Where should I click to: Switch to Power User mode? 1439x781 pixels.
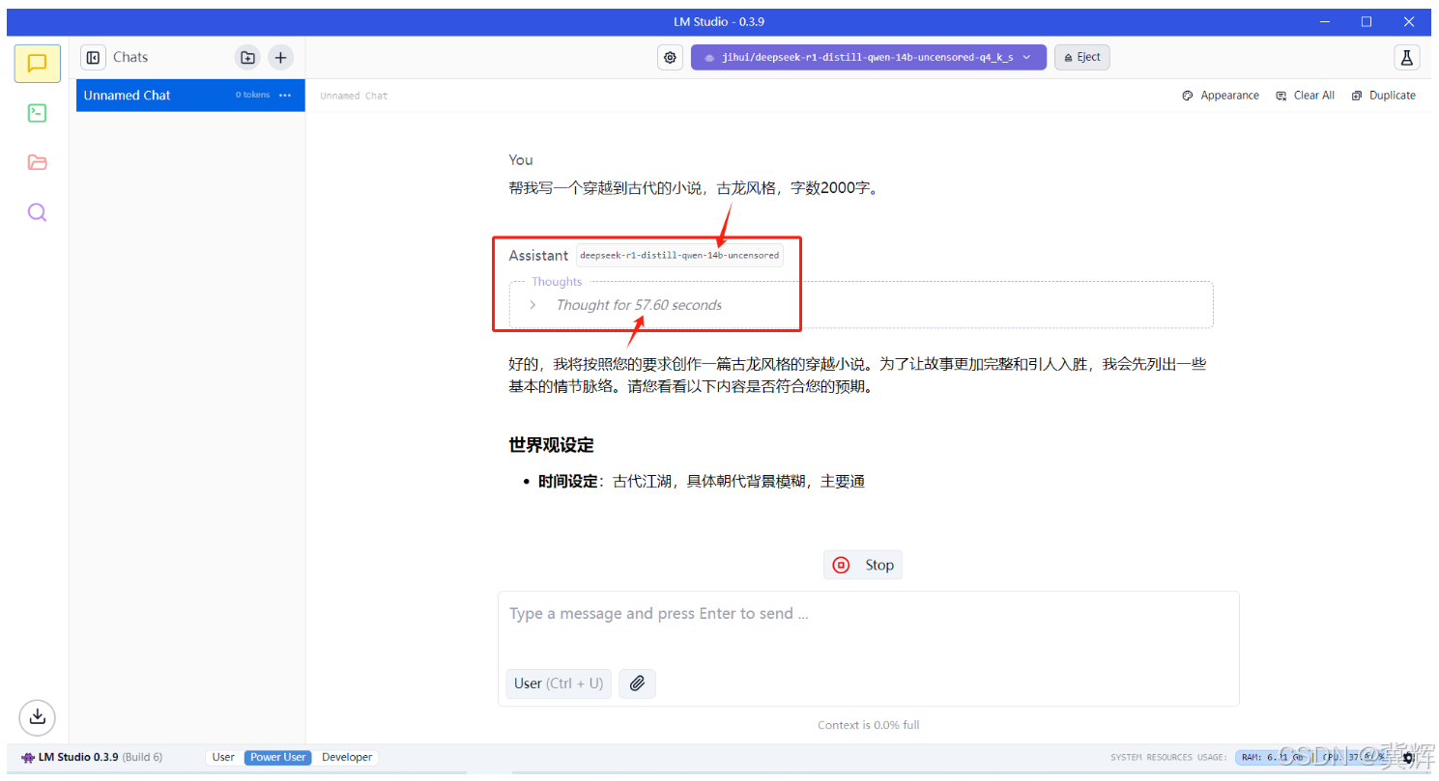(278, 758)
